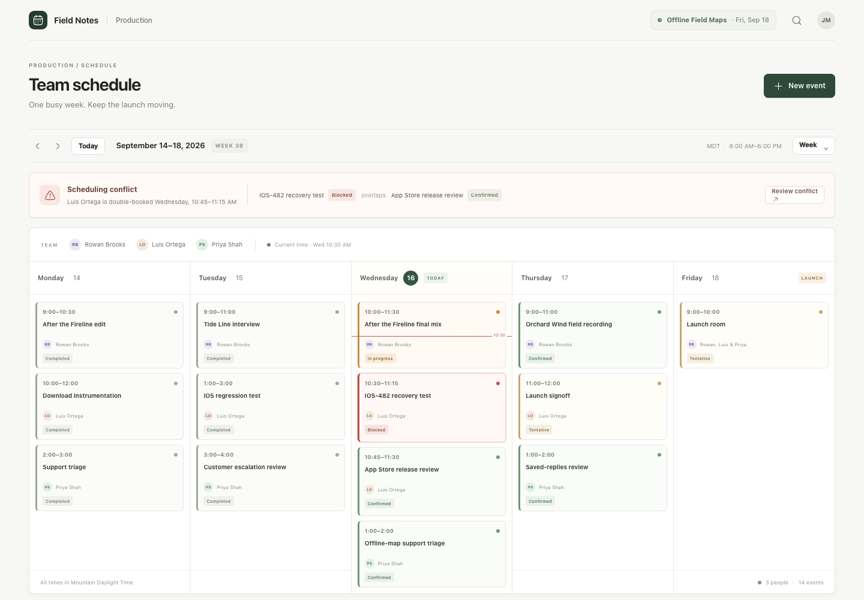
Task: Click the LAUNCH tag on Friday
Action: click(812, 278)
